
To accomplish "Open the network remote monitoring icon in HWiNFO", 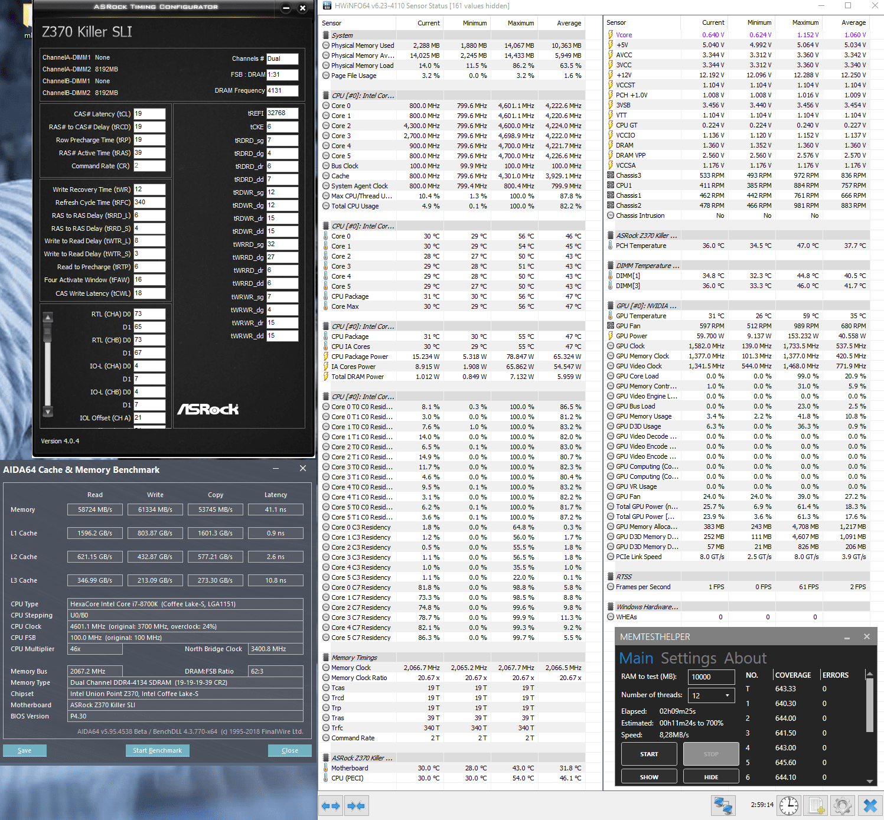I will [x=723, y=806].
